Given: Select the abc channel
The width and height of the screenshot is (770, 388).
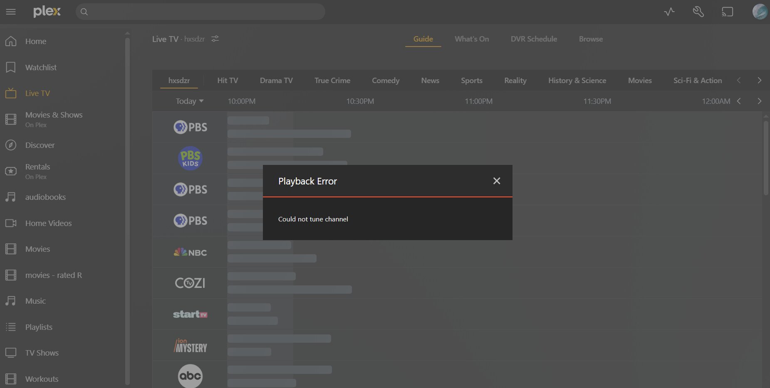Looking at the screenshot, I should pyautogui.click(x=190, y=376).
